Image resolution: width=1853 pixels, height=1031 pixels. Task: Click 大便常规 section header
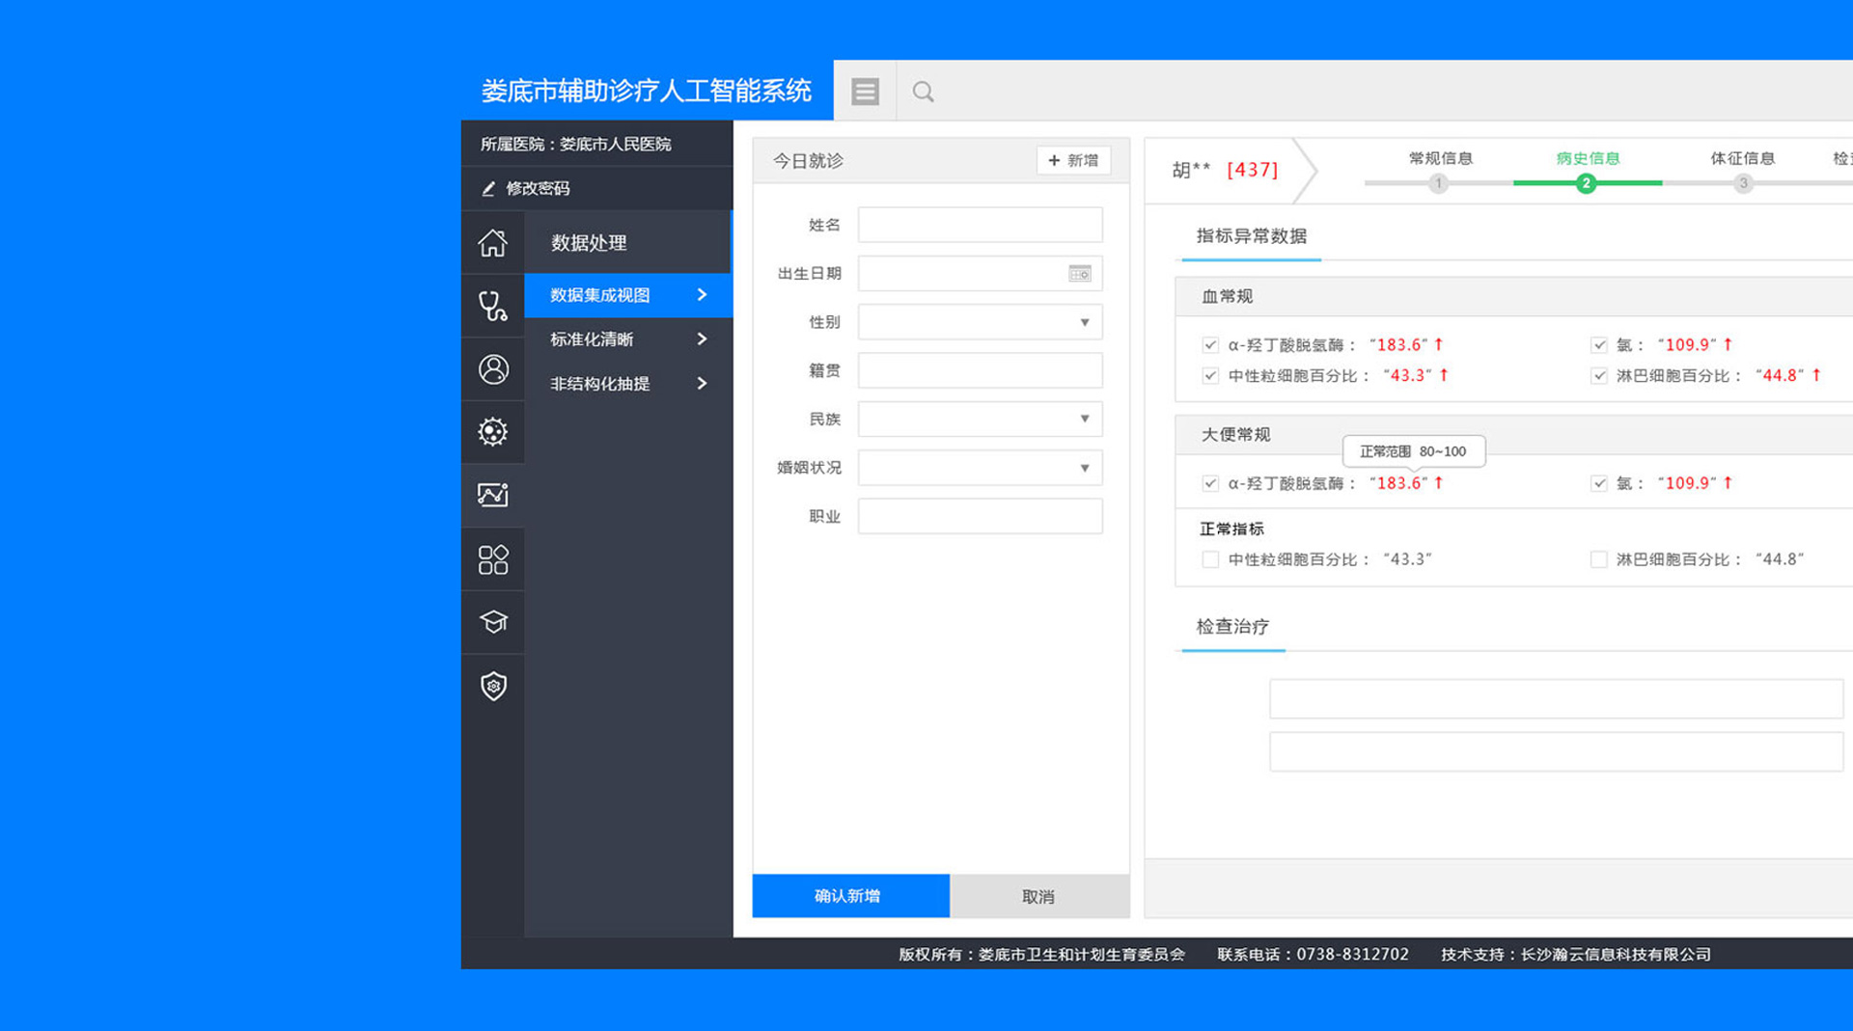[x=1513, y=434]
